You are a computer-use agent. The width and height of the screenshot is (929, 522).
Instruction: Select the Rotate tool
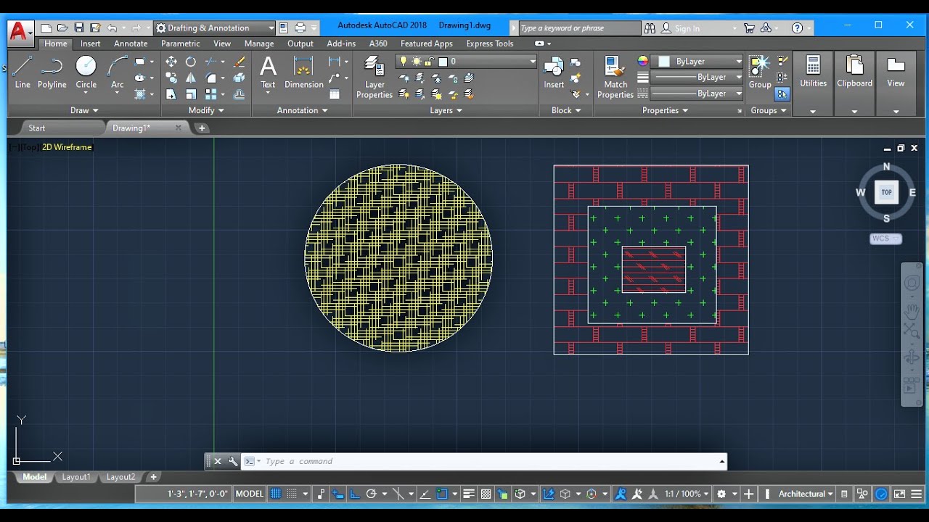(191, 62)
